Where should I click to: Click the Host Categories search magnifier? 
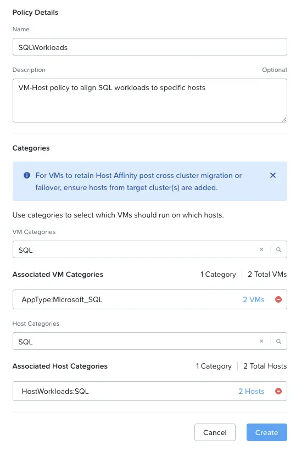click(x=278, y=341)
